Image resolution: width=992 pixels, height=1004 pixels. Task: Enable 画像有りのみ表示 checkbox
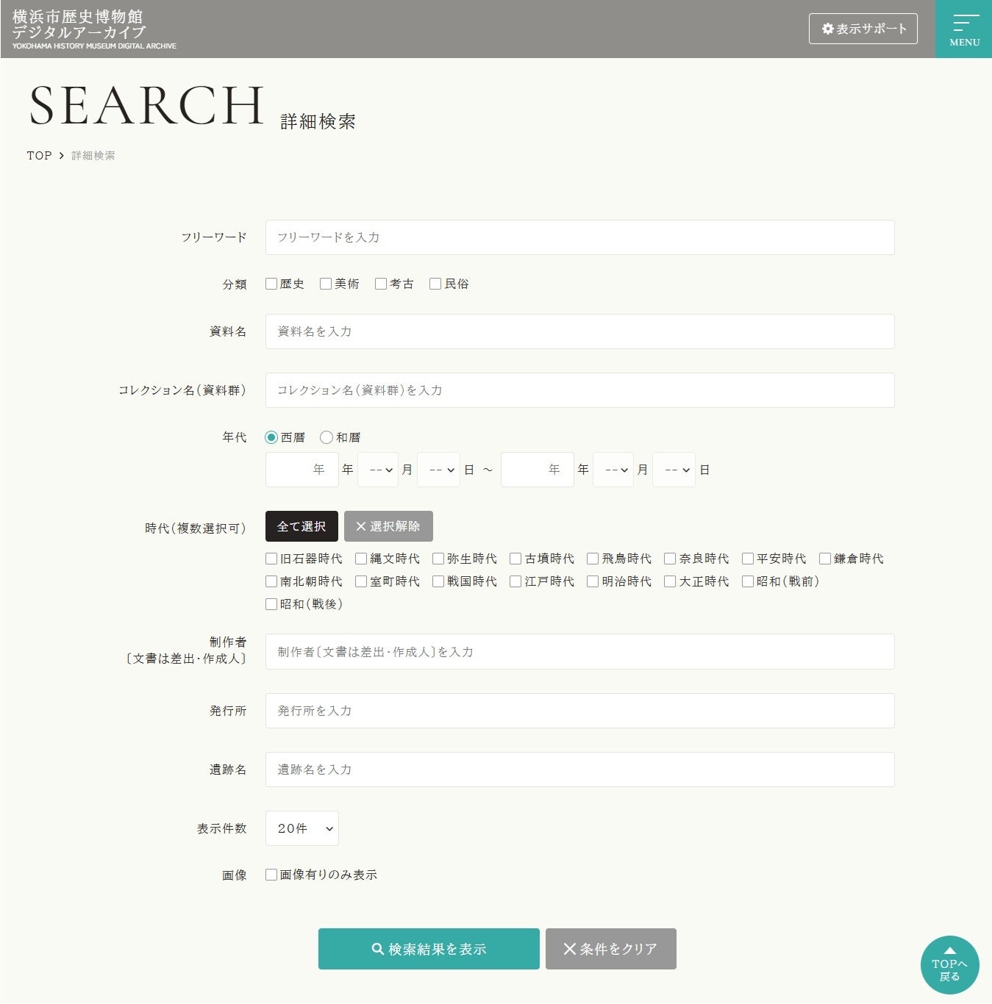click(x=271, y=875)
